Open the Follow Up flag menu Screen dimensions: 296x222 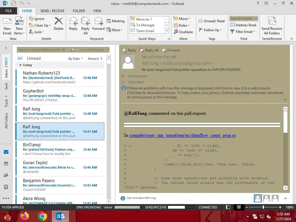click(x=210, y=30)
